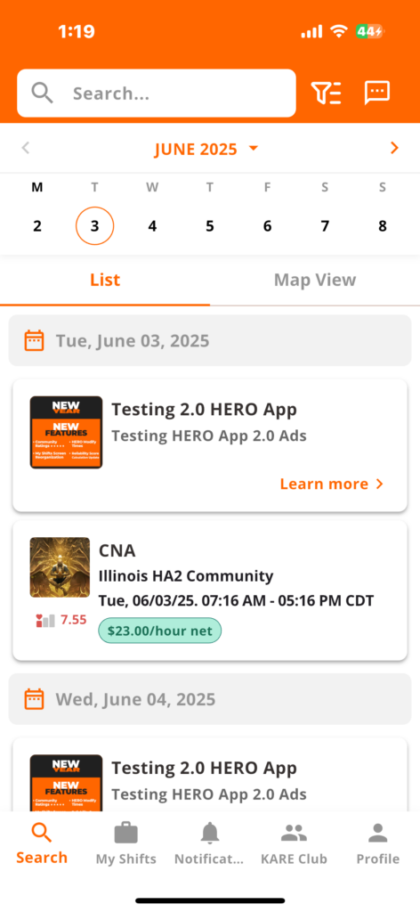This screenshot has width=420, height=912.
Task: Tap calendar icon beside Tue, June 03
Action: pos(35,340)
